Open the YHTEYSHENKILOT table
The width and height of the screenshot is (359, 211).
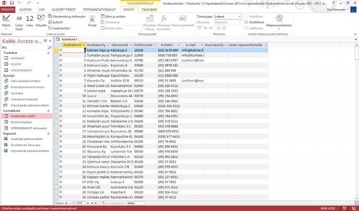point(22,71)
